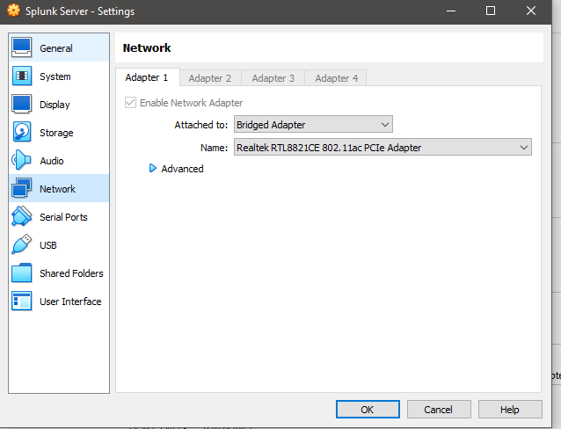The width and height of the screenshot is (561, 429).
Task: Select the USB plug icon
Action: click(21, 244)
